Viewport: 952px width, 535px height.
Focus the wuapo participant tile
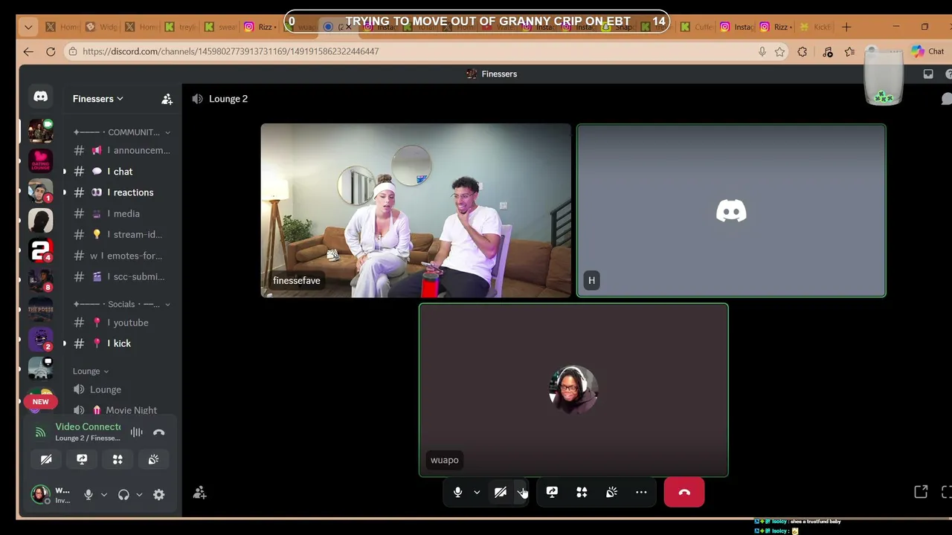pyautogui.click(x=573, y=389)
